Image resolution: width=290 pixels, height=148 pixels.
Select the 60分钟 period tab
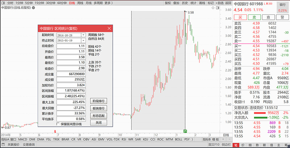click(x=62, y=3)
